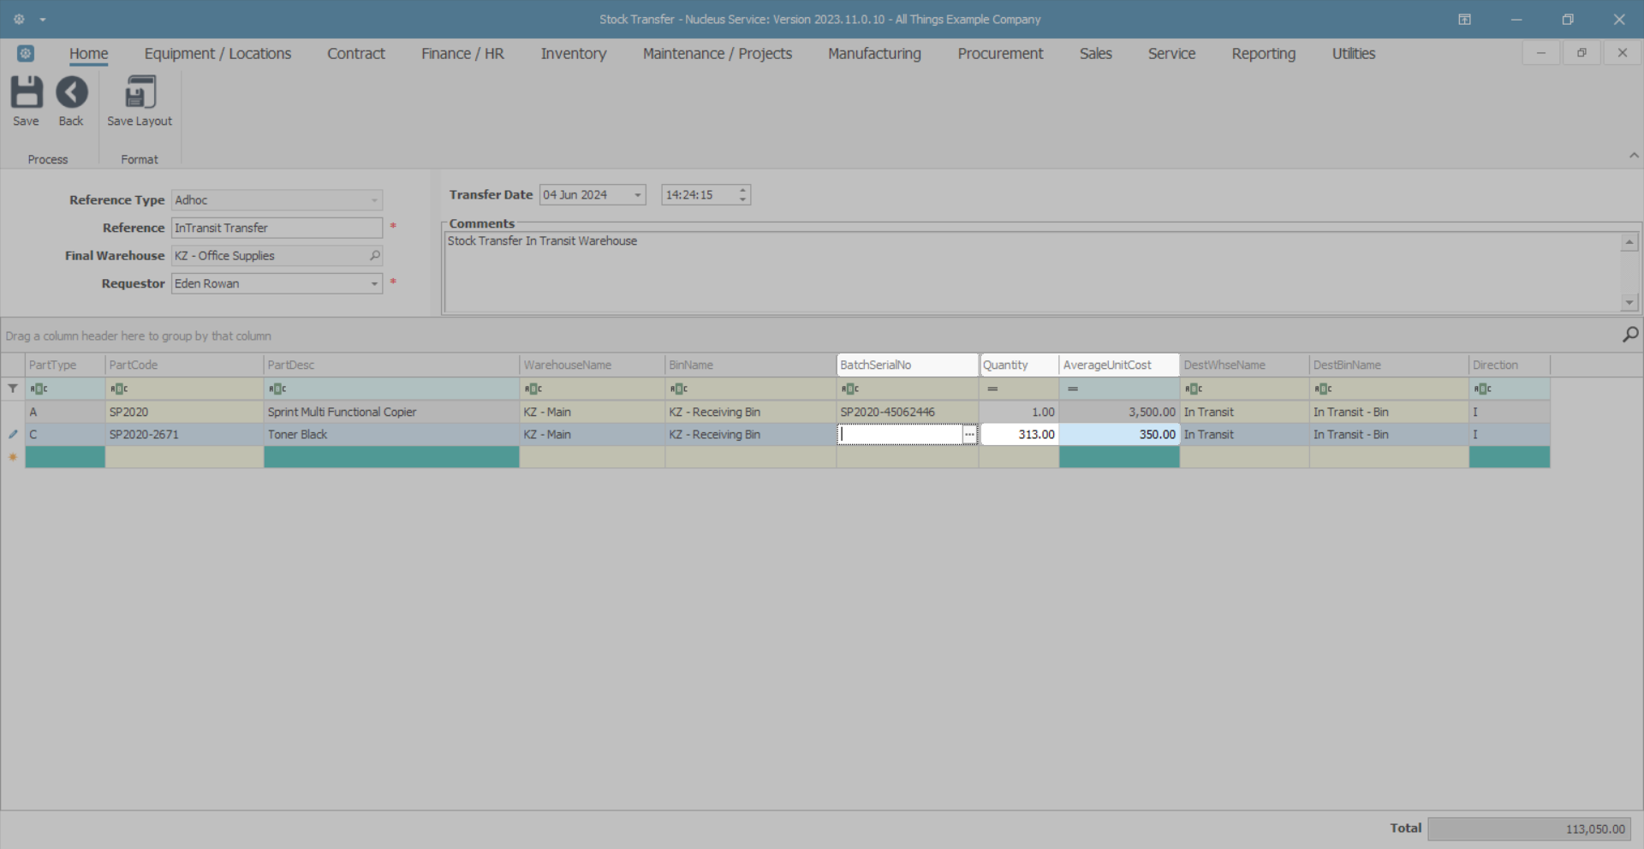Click PartDesc filter condition icon
The height and width of the screenshot is (849, 1644).
pyautogui.click(x=277, y=389)
